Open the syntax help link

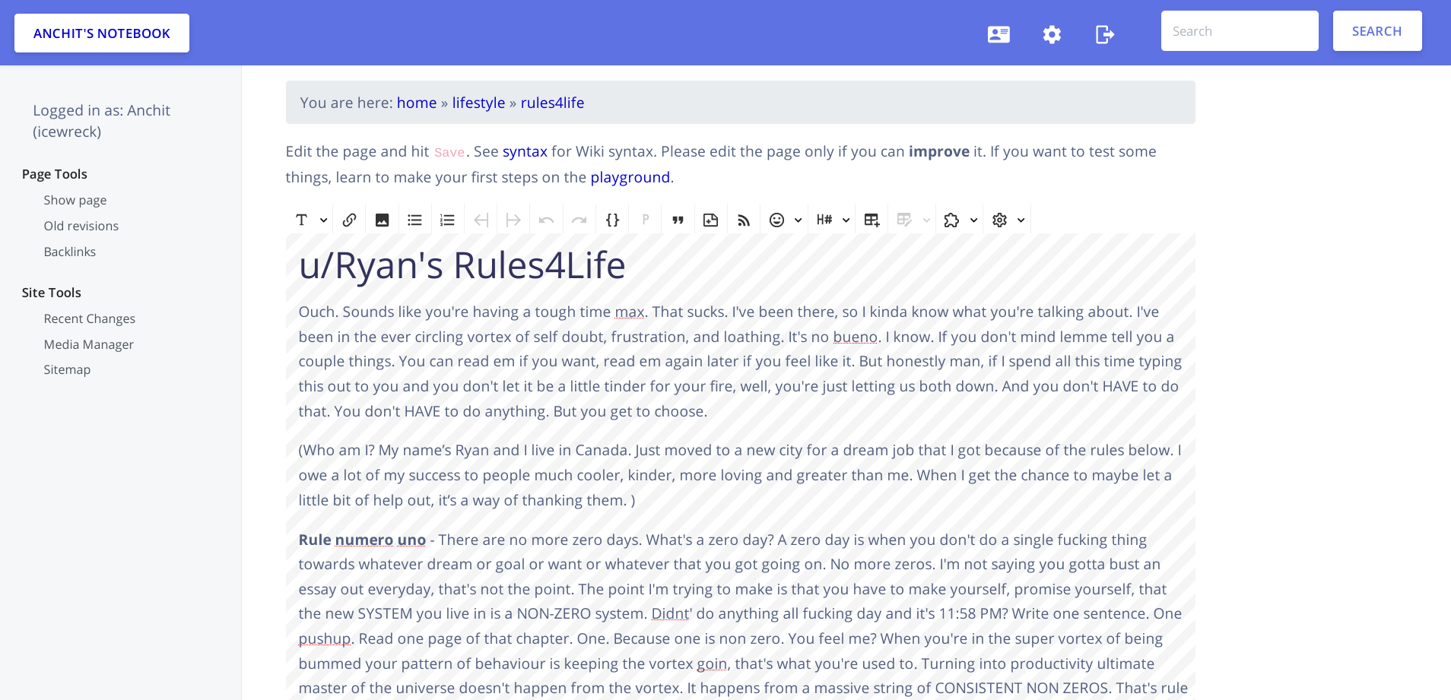point(525,151)
